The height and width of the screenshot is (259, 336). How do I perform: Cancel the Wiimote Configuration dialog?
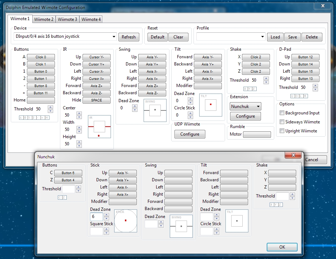[311, 160]
